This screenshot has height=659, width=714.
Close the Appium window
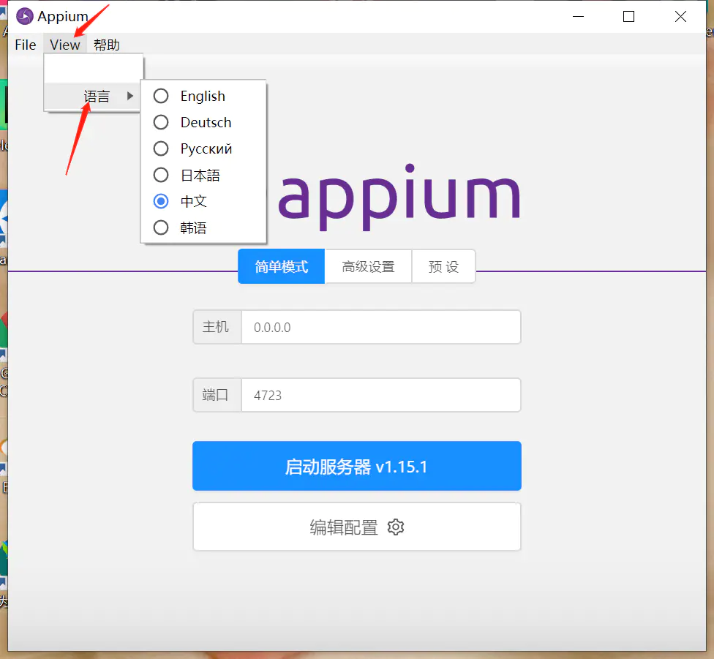681,16
